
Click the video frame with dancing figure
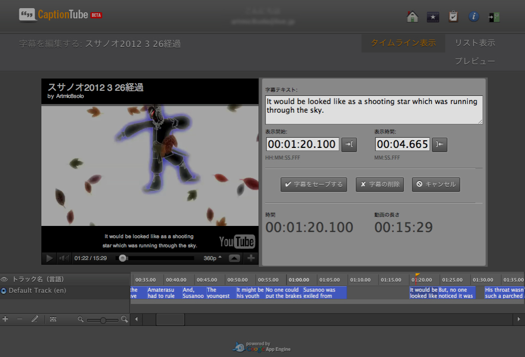(x=150, y=165)
